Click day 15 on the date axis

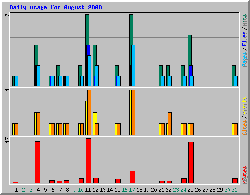117,190
